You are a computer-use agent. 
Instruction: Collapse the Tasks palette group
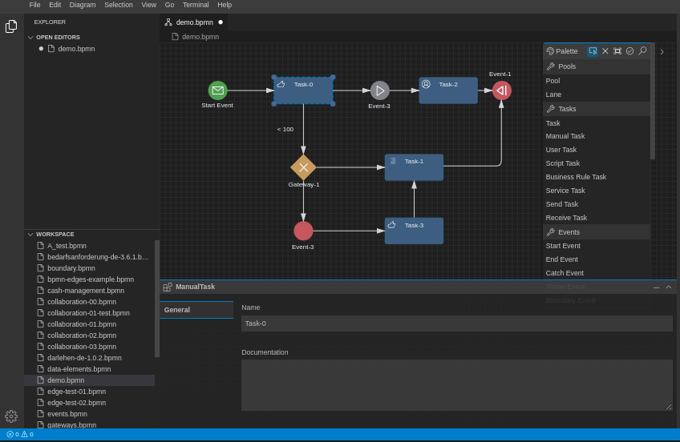tap(597, 109)
